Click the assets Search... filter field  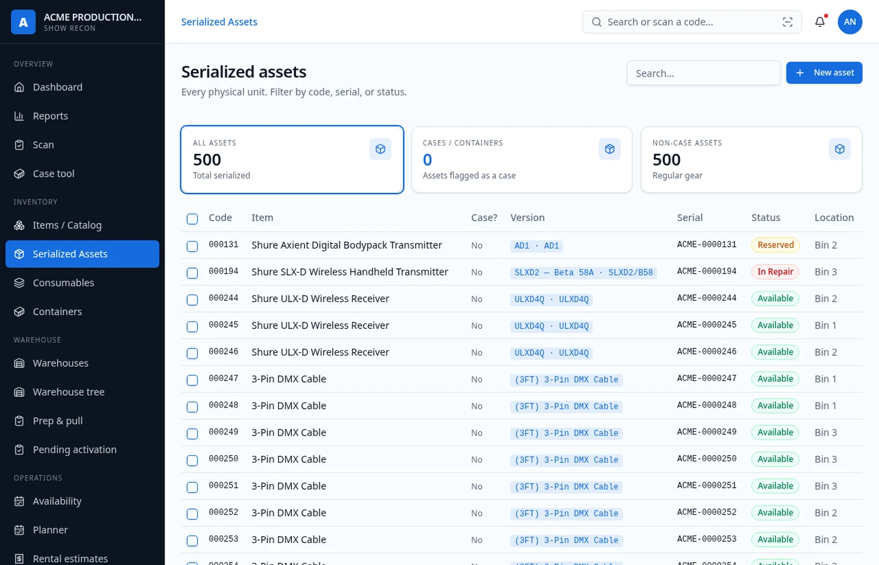coord(704,73)
